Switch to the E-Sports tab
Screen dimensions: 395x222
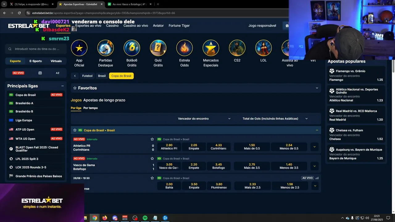pyautogui.click(x=36, y=61)
